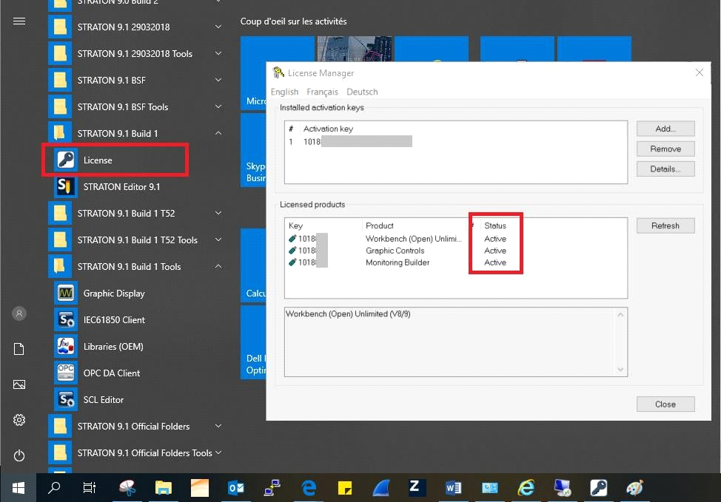Viewport: 721px width, 502px height.
Task: Expand the STRATON 9.1 BSF Tools folder
Action: tap(218, 106)
